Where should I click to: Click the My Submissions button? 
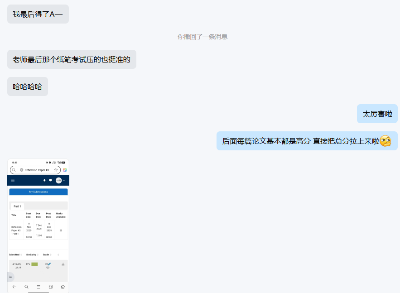[x=38, y=192]
